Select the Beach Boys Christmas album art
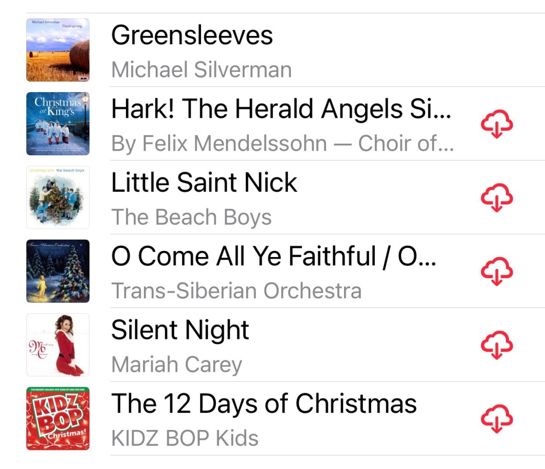The image size is (545, 469). pyautogui.click(x=58, y=197)
